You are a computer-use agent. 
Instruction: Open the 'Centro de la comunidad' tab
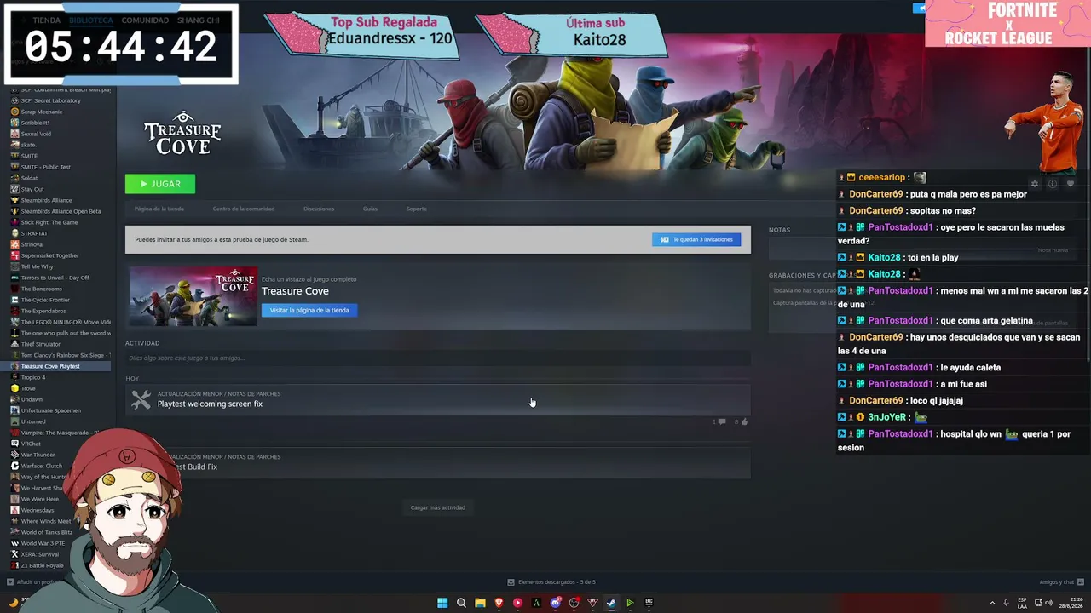point(244,209)
